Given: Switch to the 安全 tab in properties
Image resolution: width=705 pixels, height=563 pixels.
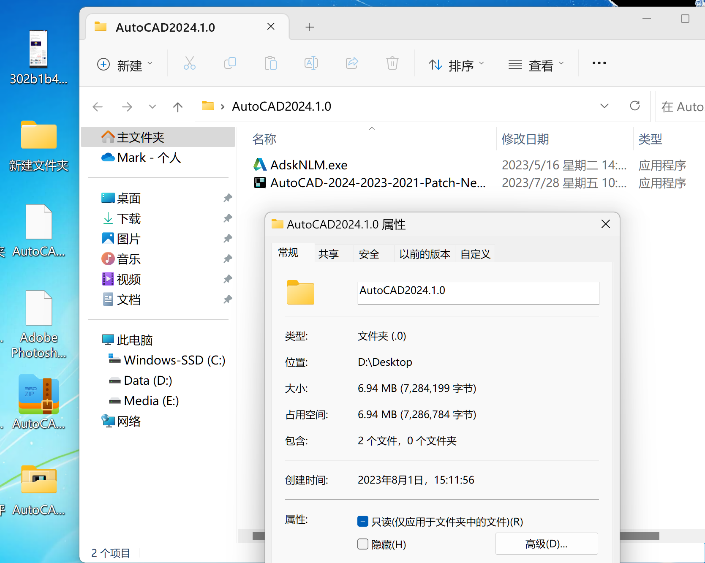Looking at the screenshot, I should [369, 253].
